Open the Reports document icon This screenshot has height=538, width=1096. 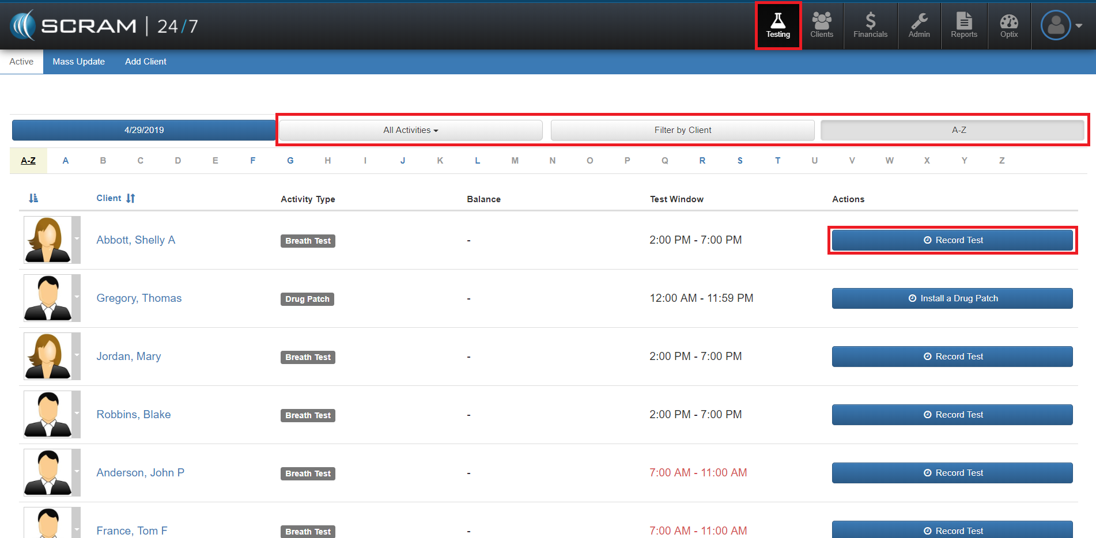pos(963,25)
